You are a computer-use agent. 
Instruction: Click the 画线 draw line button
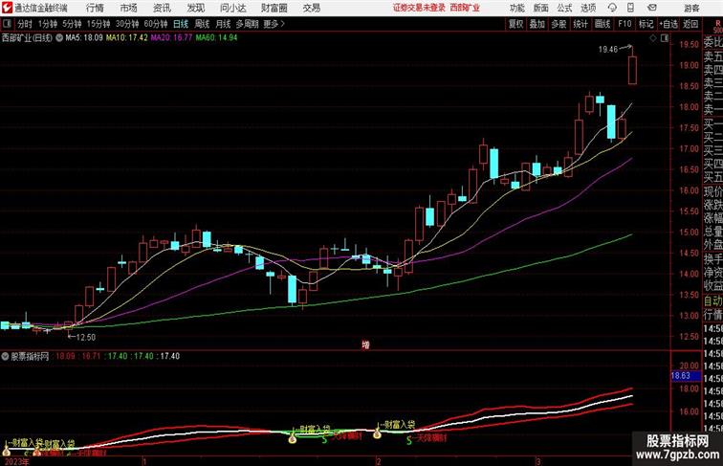pyautogui.click(x=602, y=24)
